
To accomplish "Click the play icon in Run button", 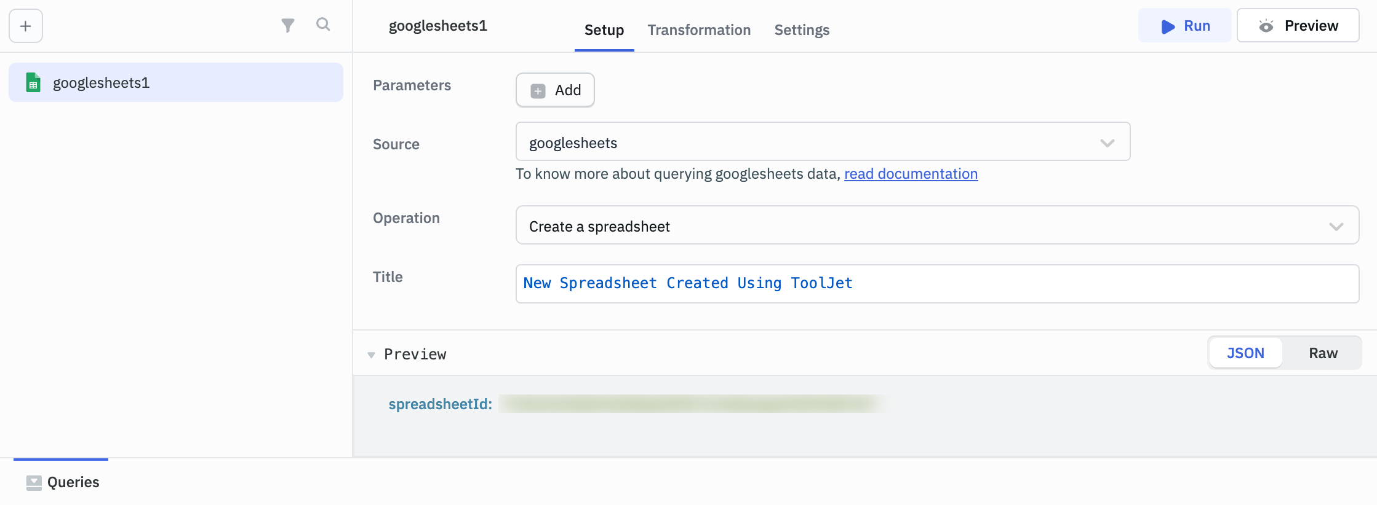I will 1167,26.
